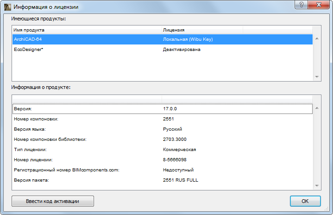Screen dimensions: 333x215
Task: Click the version value 17.0.0
Action: (x=170, y=109)
